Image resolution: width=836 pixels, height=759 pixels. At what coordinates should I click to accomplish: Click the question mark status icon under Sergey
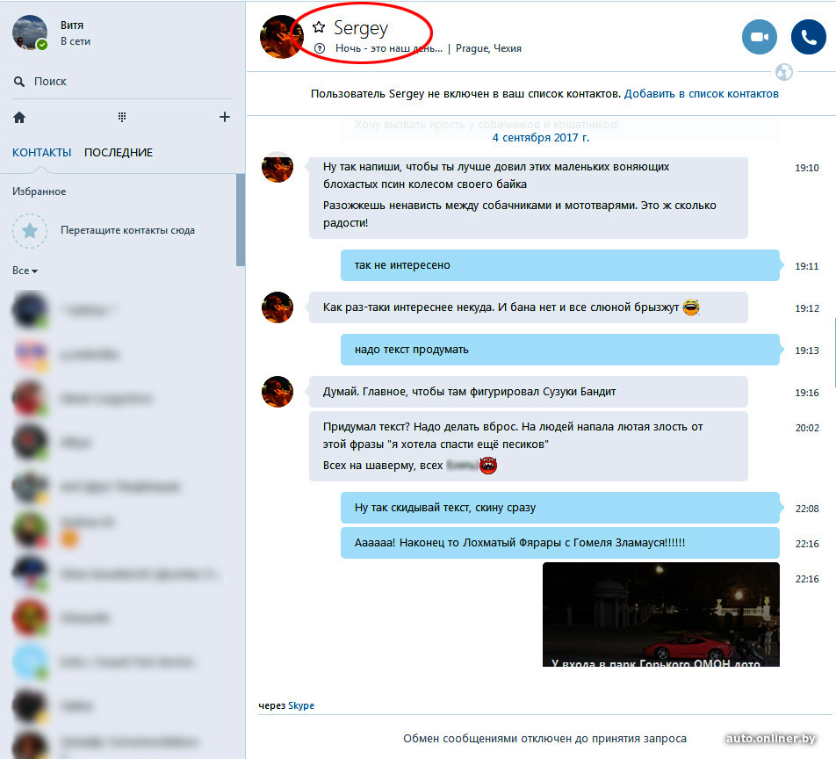click(320, 48)
